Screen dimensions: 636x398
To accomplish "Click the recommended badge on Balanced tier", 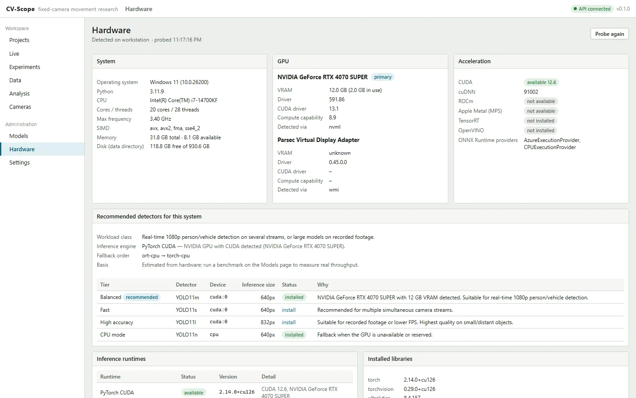I will (x=142, y=297).
